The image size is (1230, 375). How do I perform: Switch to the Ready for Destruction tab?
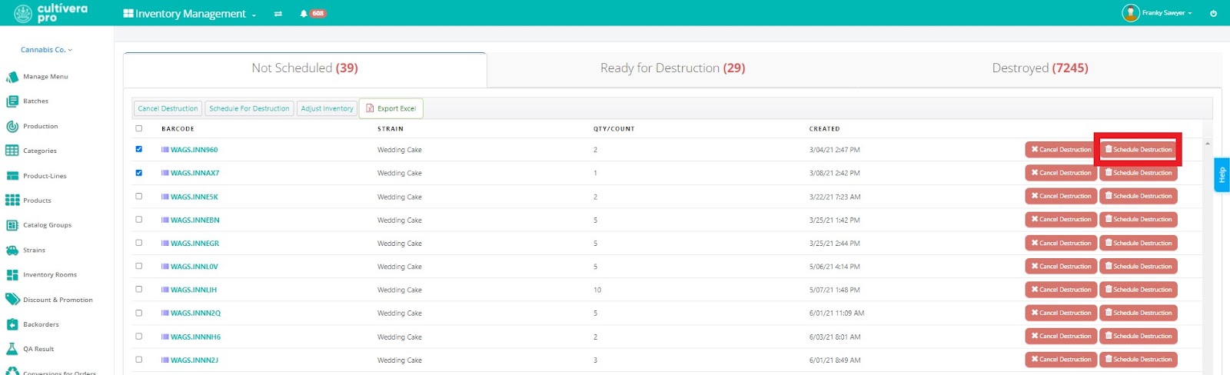673,68
